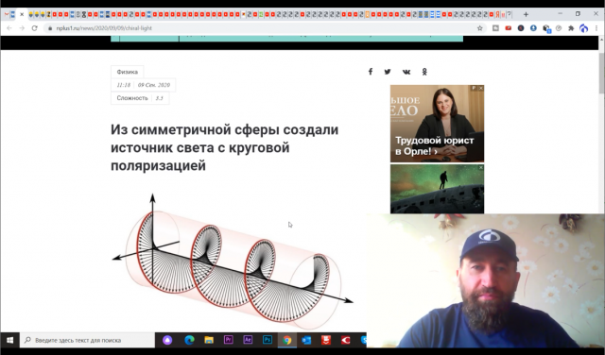
Task: Click the 11:18 time label
Action: pyautogui.click(x=124, y=85)
